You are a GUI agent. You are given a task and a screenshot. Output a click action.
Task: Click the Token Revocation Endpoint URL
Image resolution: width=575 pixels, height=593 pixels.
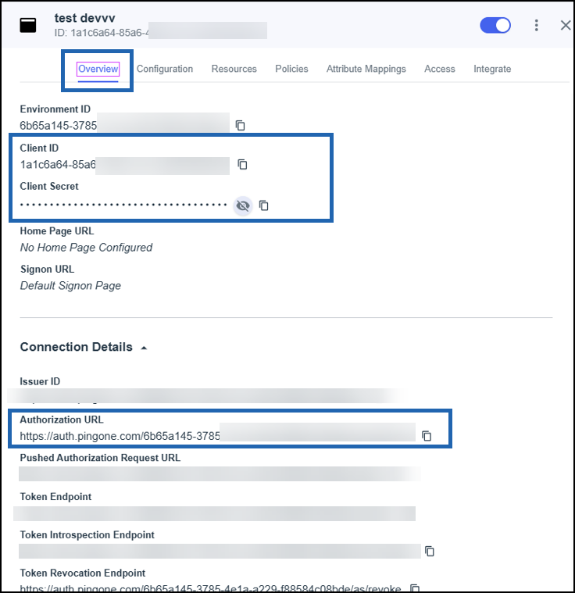[x=210, y=589]
